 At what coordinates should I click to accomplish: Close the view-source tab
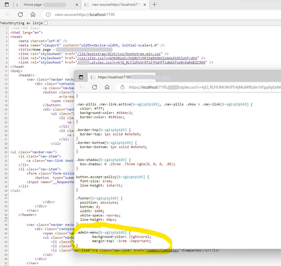point(145,5)
